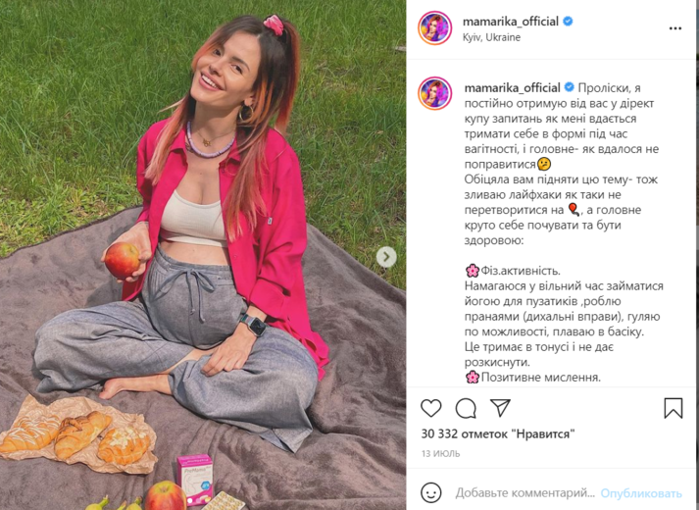
Task: Save post with the bookmark icon
Action: tap(674, 408)
